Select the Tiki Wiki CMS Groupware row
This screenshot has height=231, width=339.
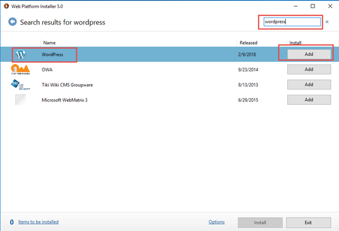point(169,85)
